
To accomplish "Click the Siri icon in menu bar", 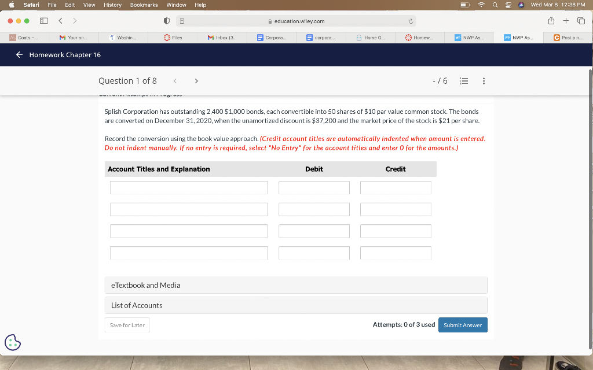I will point(521,5).
